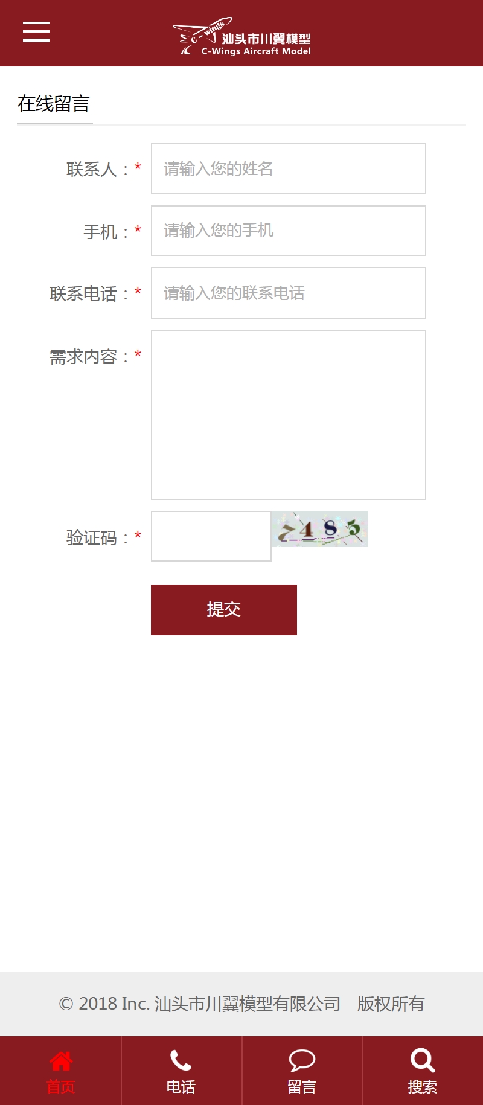Focus the 验证码 captcha input box
This screenshot has height=1105, width=483.
pyautogui.click(x=211, y=536)
